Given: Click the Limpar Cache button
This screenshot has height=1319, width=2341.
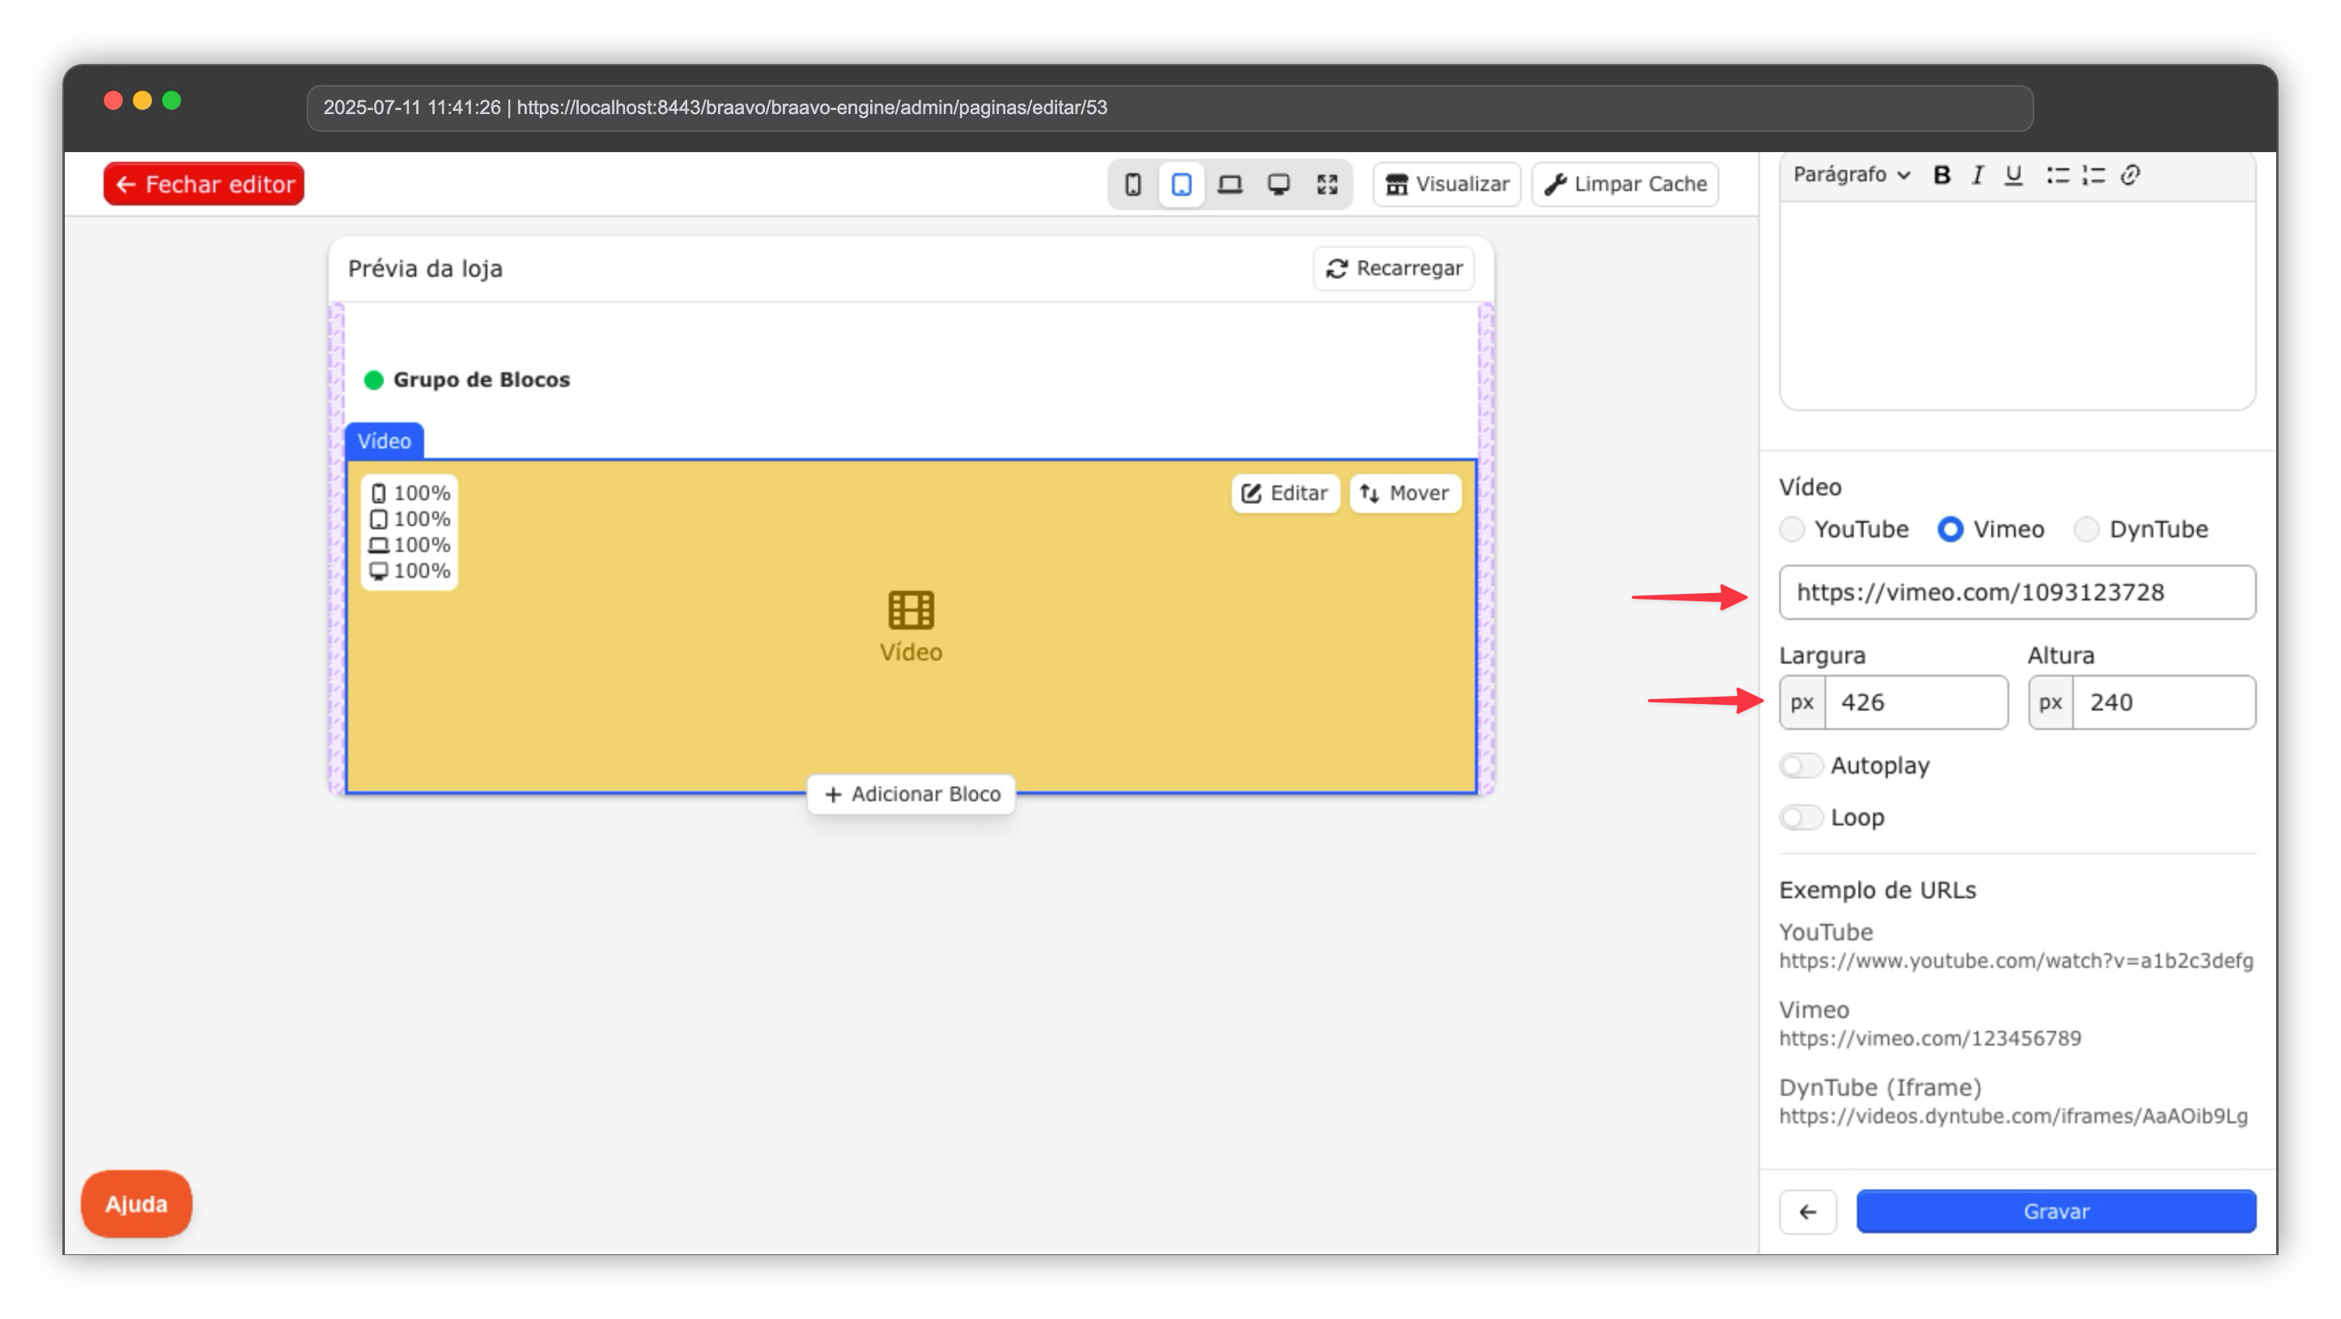Looking at the screenshot, I should pyautogui.click(x=1625, y=184).
